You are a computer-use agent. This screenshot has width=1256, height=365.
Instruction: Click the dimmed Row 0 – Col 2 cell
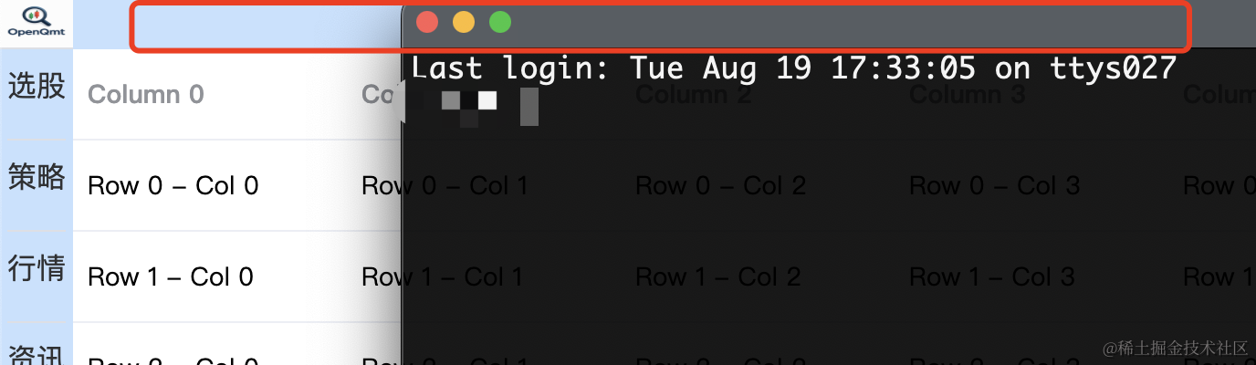coord(720,185)
